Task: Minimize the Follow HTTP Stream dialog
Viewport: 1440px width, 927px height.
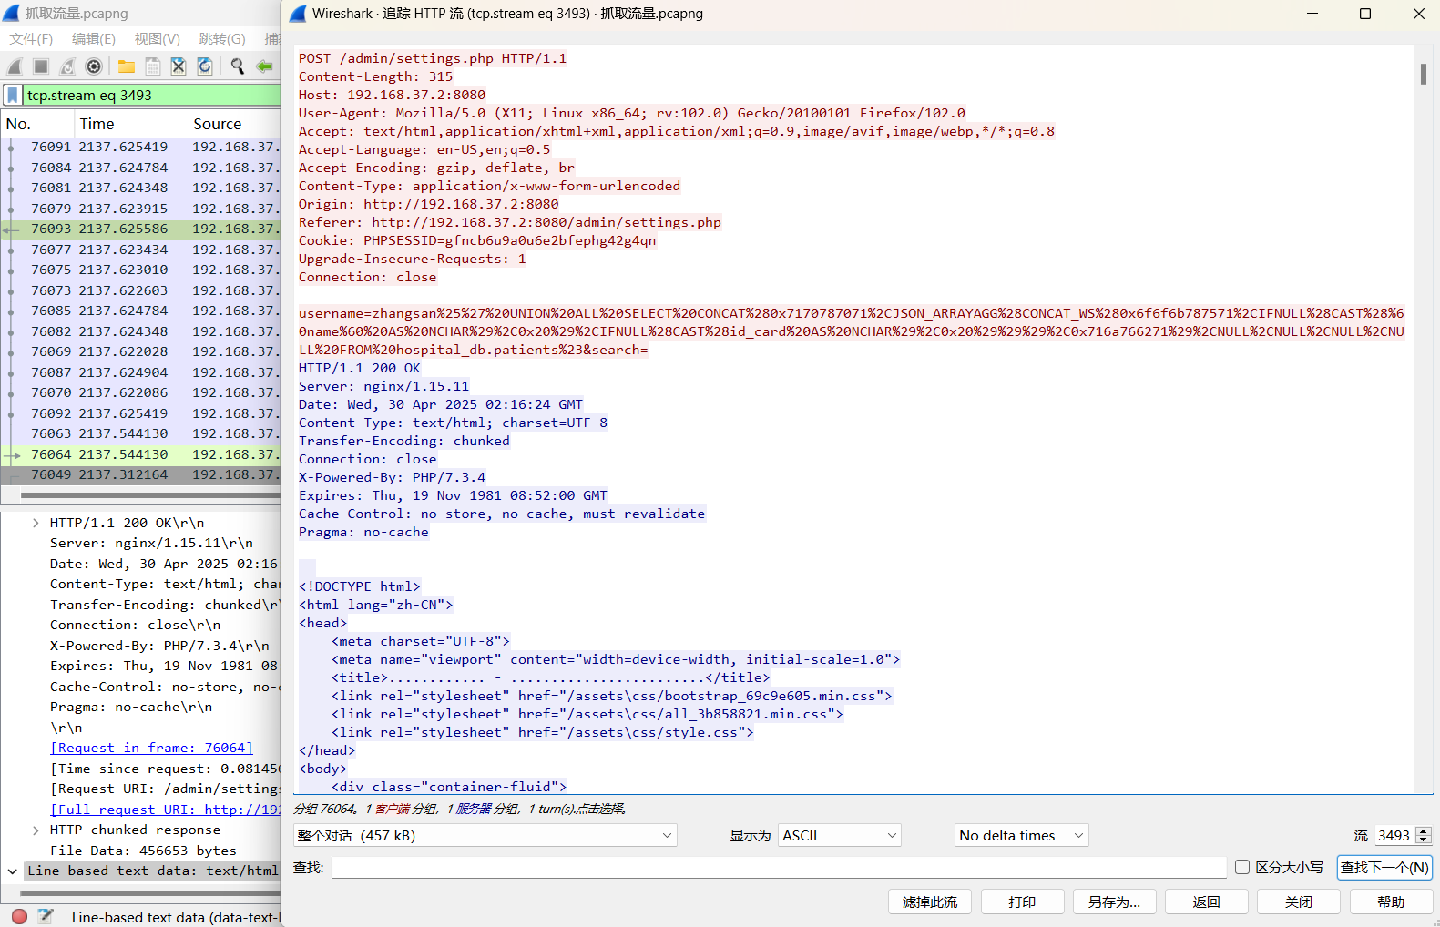Action: click(x=1312, y=14)
